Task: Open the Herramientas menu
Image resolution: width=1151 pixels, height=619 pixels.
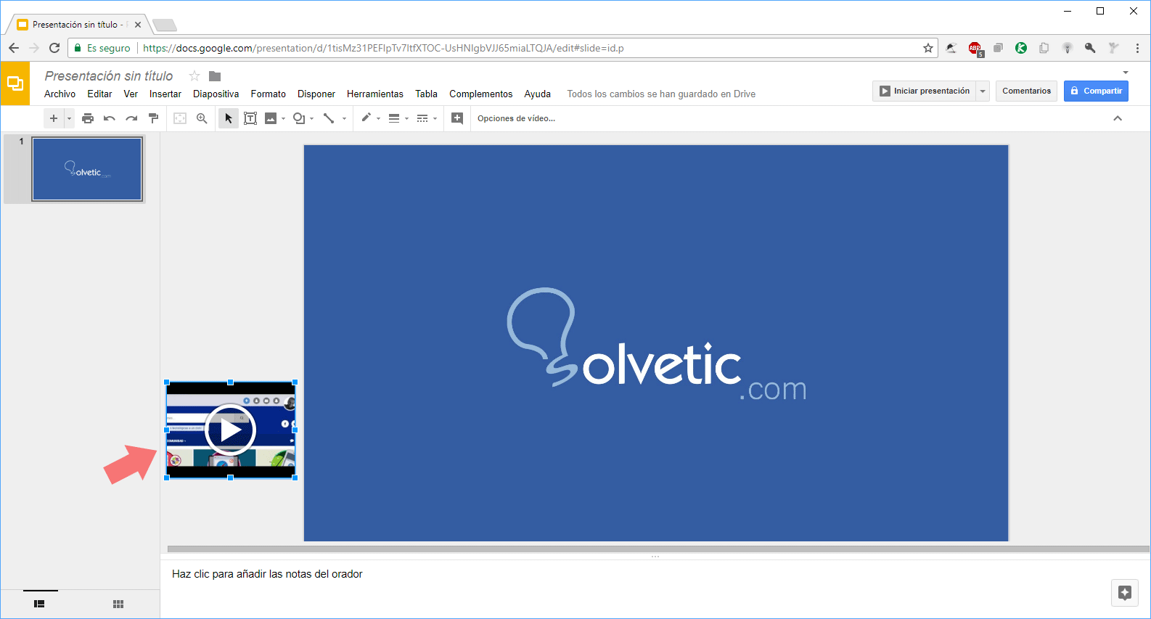Action: click(375, 94)
